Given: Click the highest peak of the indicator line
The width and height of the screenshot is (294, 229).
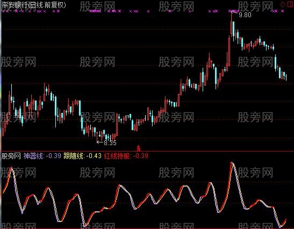Looking at the screenshot, I should pyautogui.click(x=232, y=162).
